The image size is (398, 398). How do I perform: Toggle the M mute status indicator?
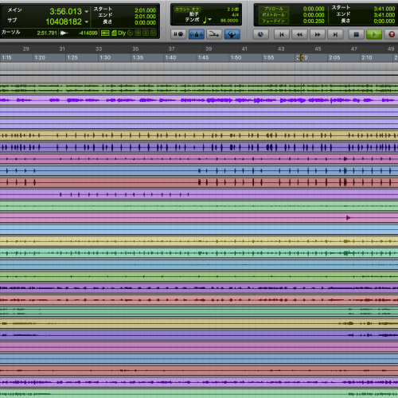154,33
